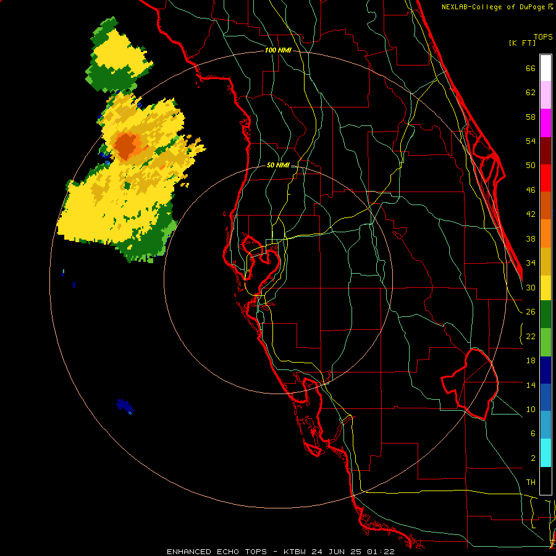Click the '2' legend value

pos(533,458)
